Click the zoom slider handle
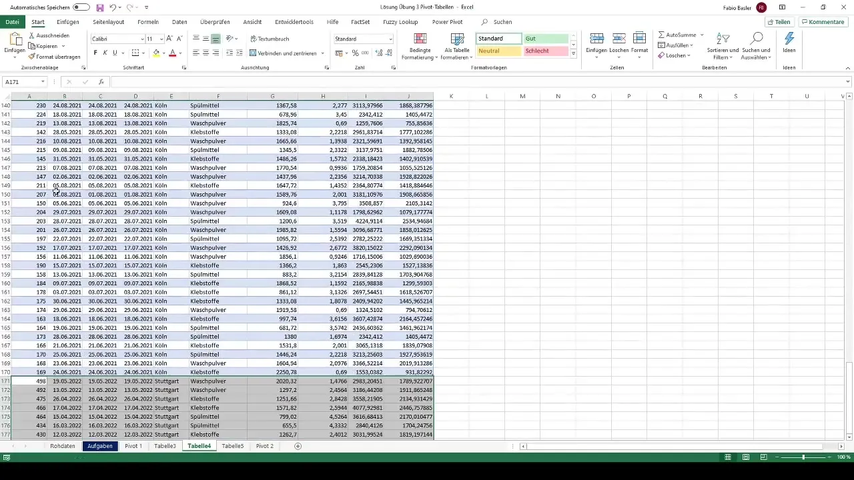Image resolution: width=854 pixels, height=480 pixels. [803, 457]
